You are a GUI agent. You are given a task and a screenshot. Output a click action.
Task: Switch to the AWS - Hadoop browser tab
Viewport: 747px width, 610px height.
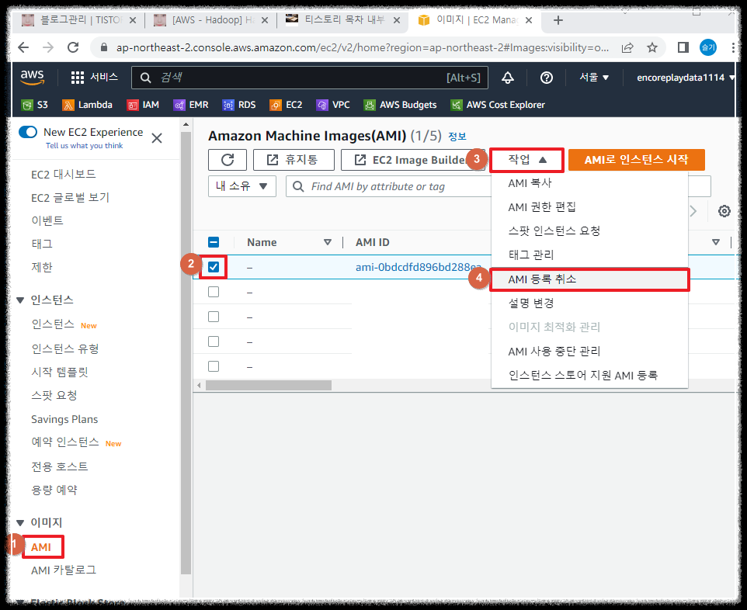[x=212, y=20]
